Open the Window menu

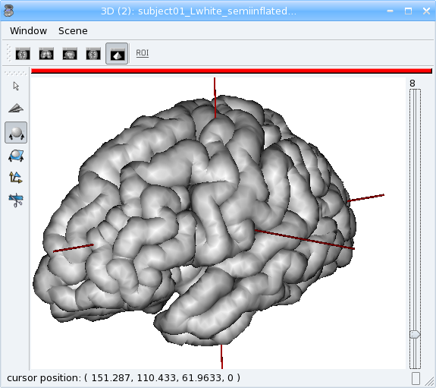click(x=28, y=30)
